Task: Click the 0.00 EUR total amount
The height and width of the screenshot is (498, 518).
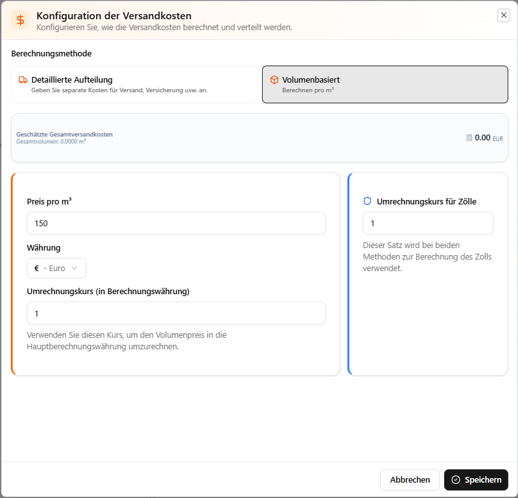Action: click(x=489, y=138)
